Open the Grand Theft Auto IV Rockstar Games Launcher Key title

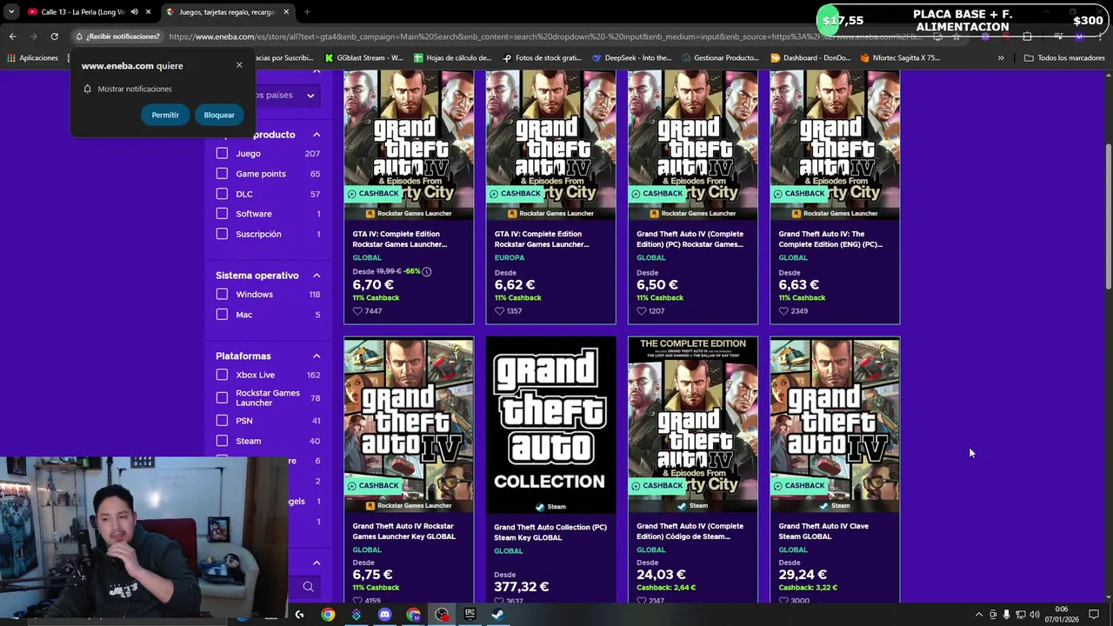pos(403,530)
